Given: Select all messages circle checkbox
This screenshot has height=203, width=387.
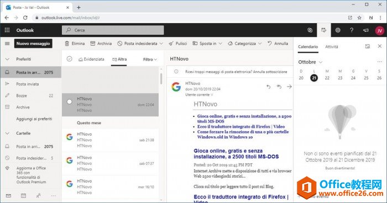Looking at the screenshot, I should (x=69, y=59).
